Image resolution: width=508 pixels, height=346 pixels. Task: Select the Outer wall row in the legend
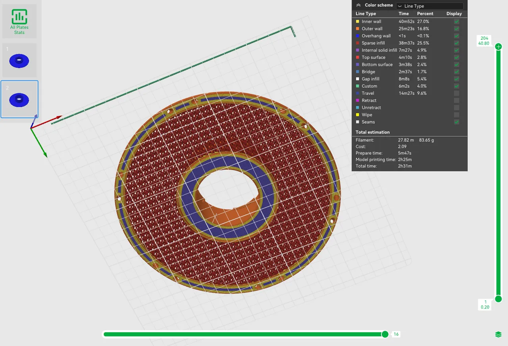[x=372, y=29]
